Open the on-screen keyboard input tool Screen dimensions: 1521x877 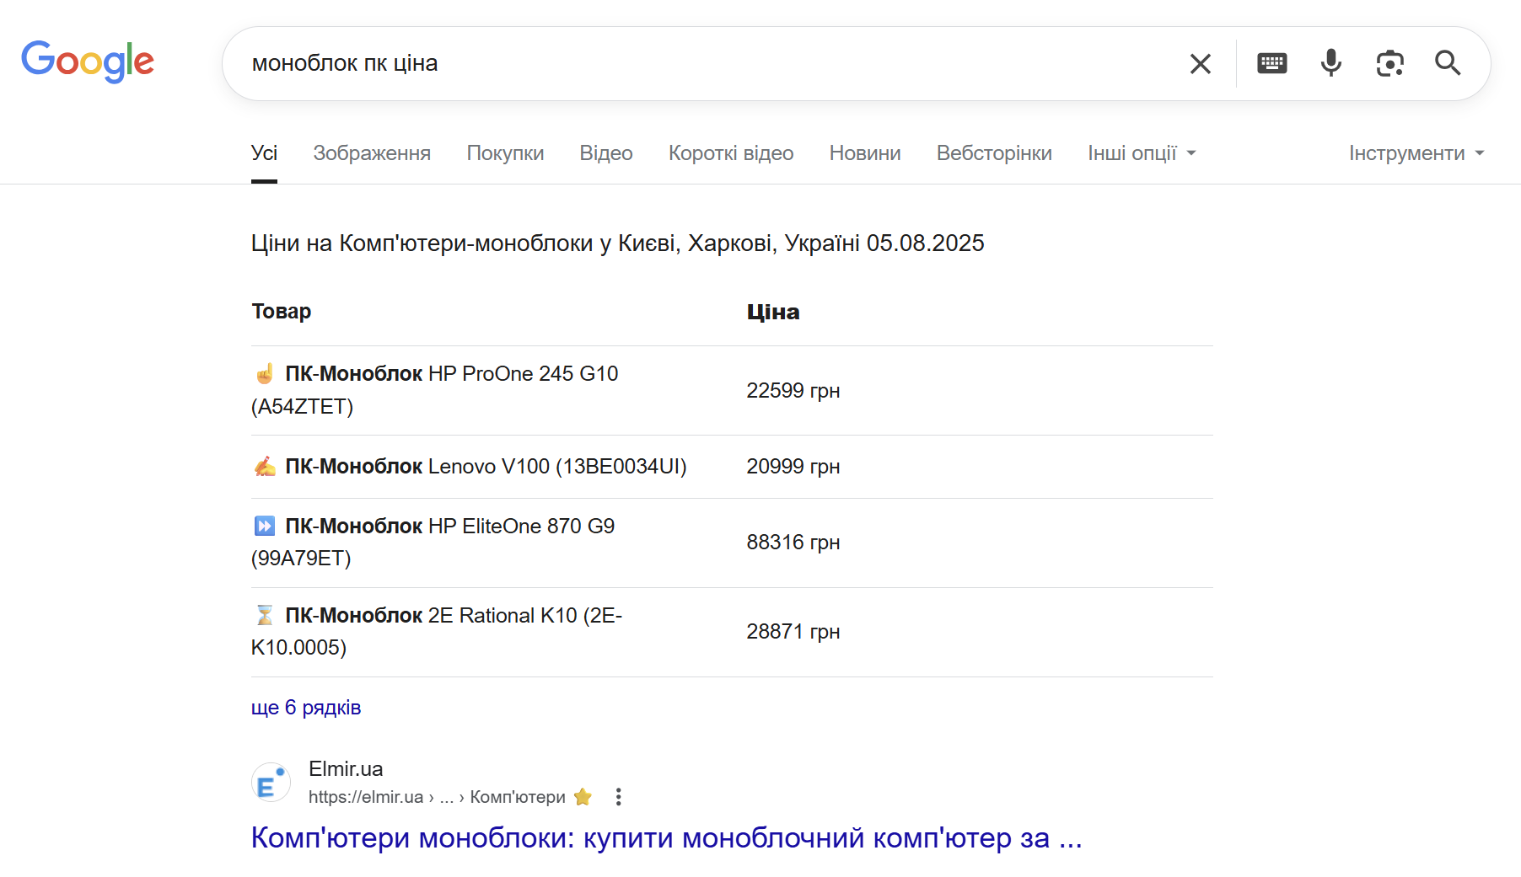(1271, 63)
